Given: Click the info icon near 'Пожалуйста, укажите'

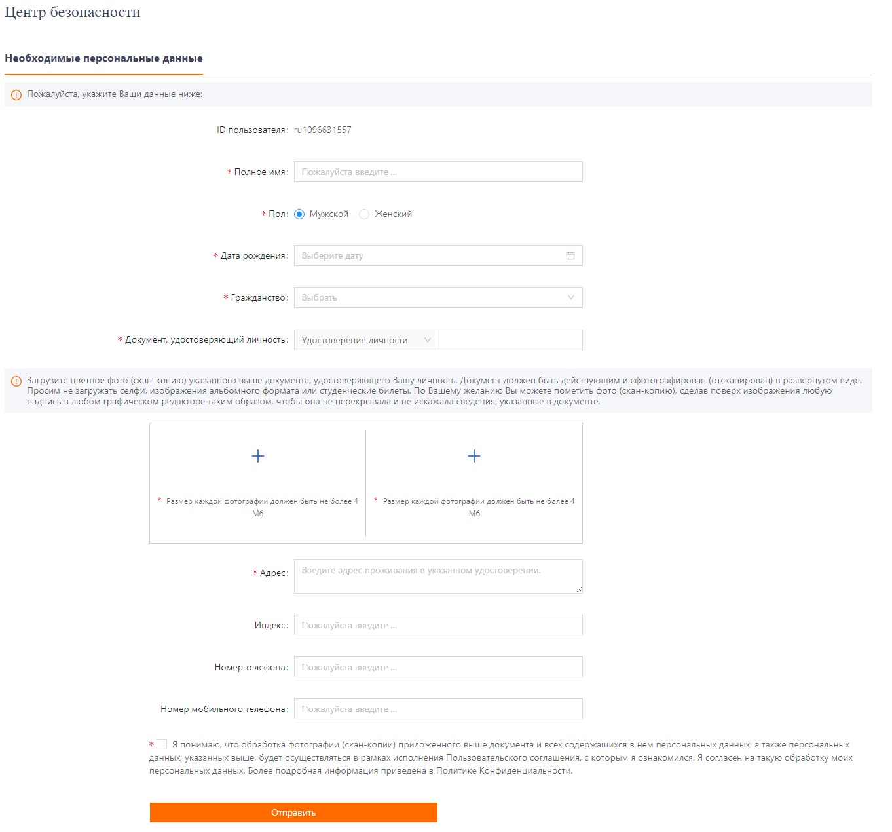Looking at the screenshot, I should (16, 94).
